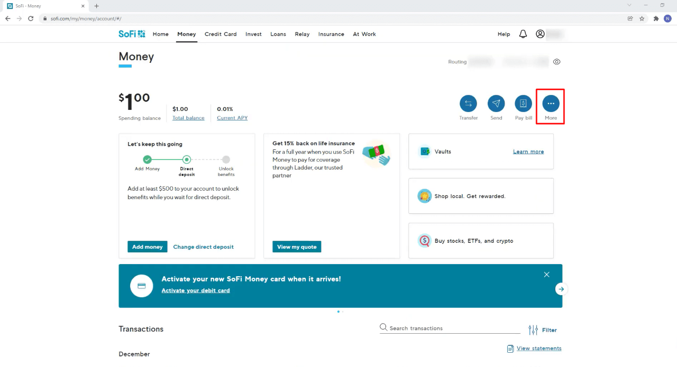Image resolution: width=677 pixels, height=367 pixels.
Task: Select the Money nav item
Action: (x=187, y=34)
